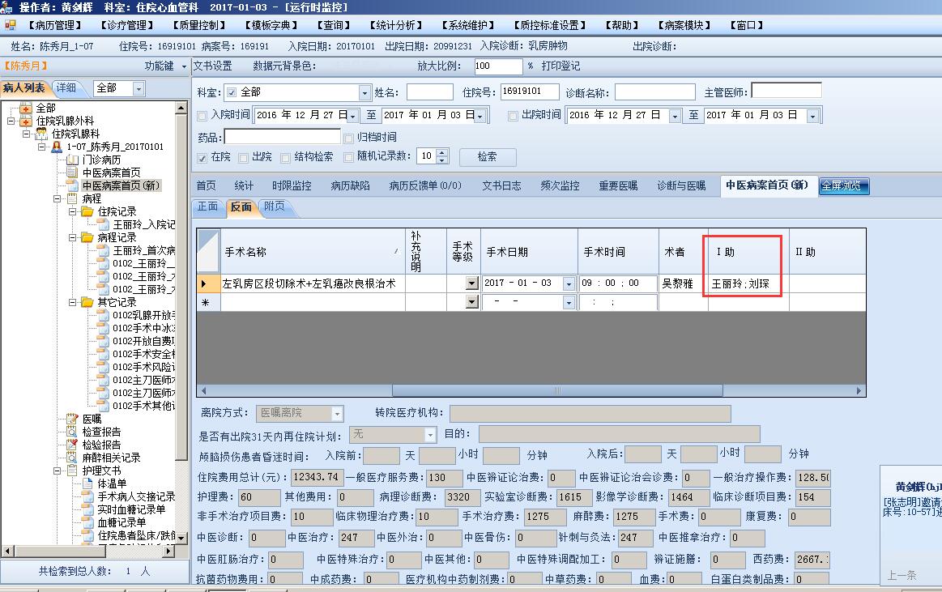The height and width of the screenshot is (592, 942).
Task: Click the 检索 search button
Action: pyautogui.click(x=488, y=157)
